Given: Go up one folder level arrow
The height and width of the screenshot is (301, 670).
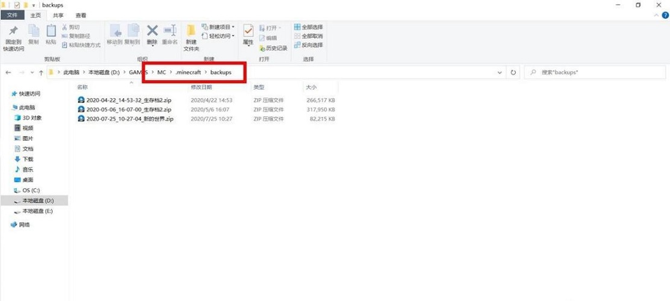Looking at the screenshot, I should [41, 72].
